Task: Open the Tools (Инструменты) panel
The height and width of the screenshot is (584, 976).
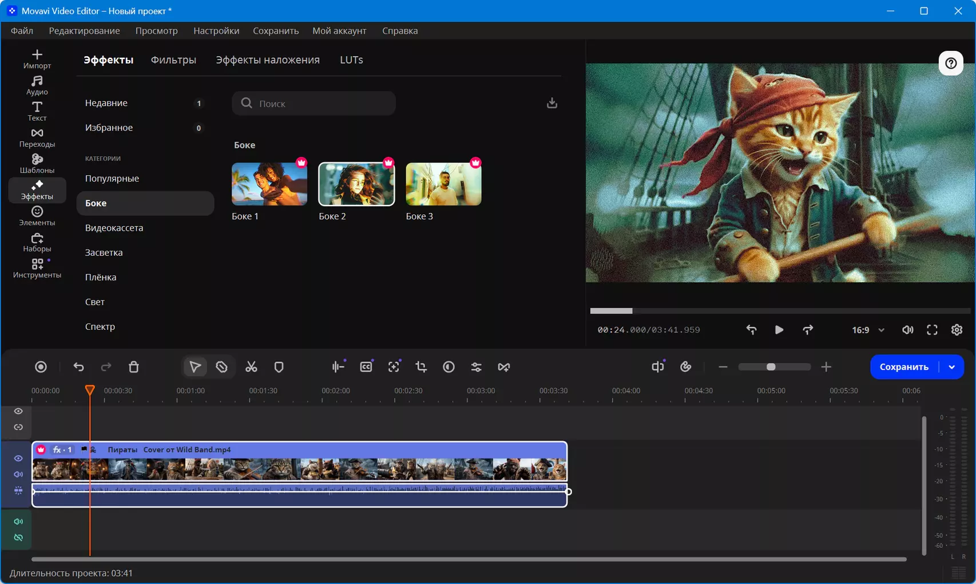Action: (x=37, y=269)
